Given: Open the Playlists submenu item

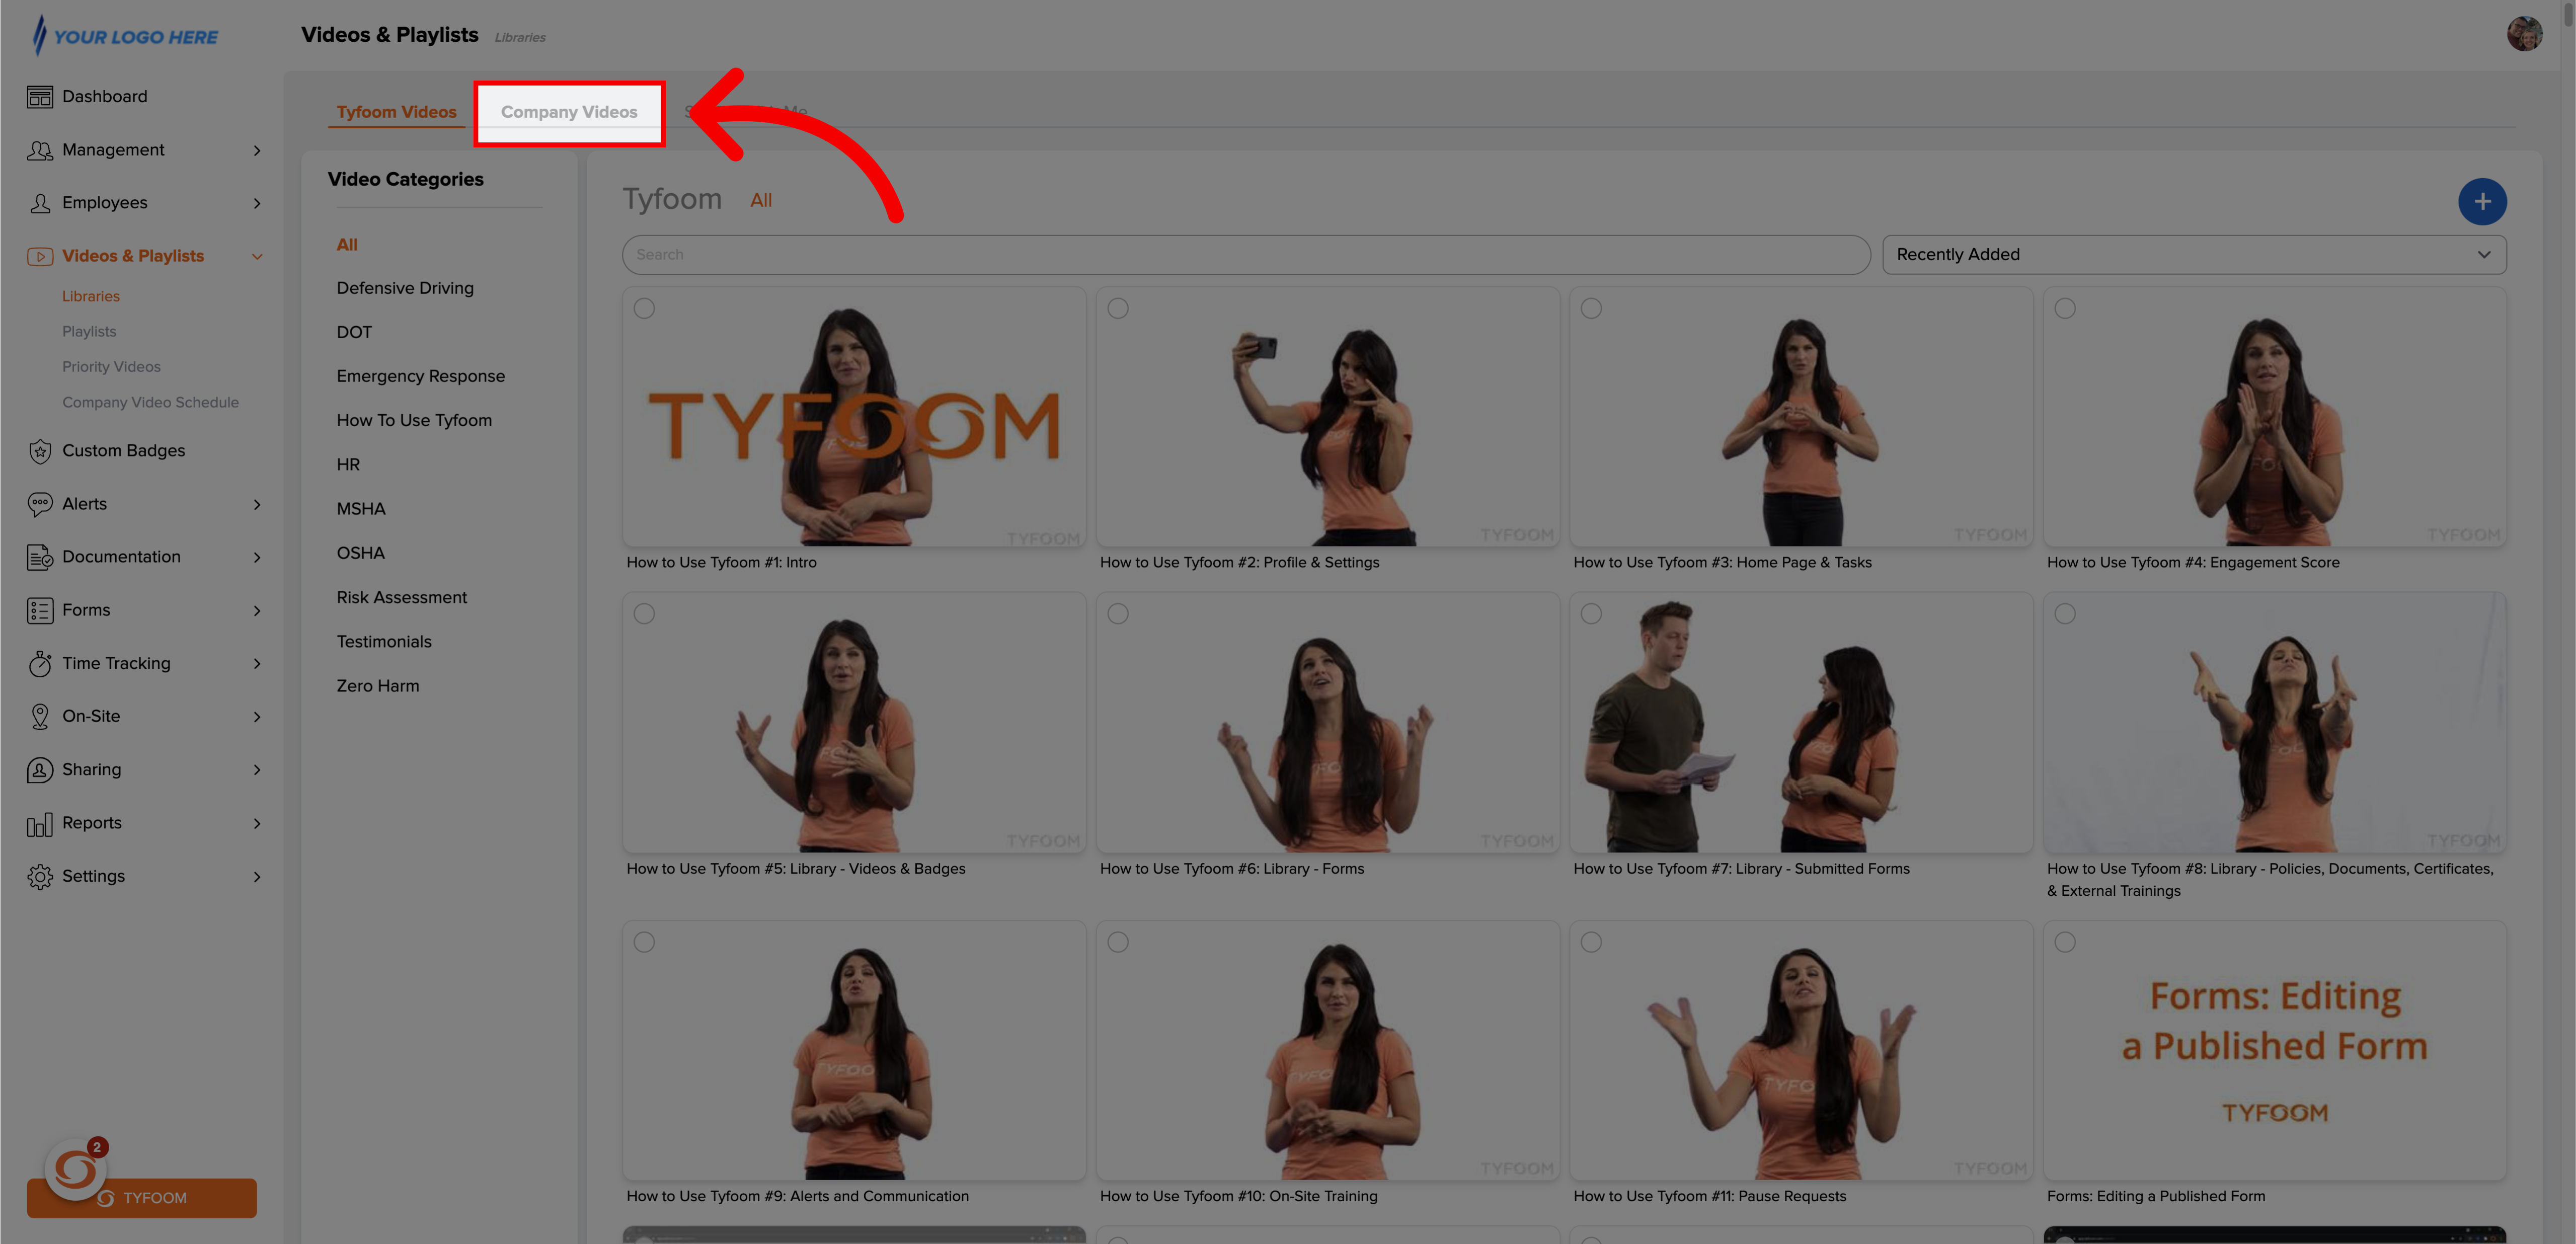Looking at the screenshot, I should click(89, 332).
